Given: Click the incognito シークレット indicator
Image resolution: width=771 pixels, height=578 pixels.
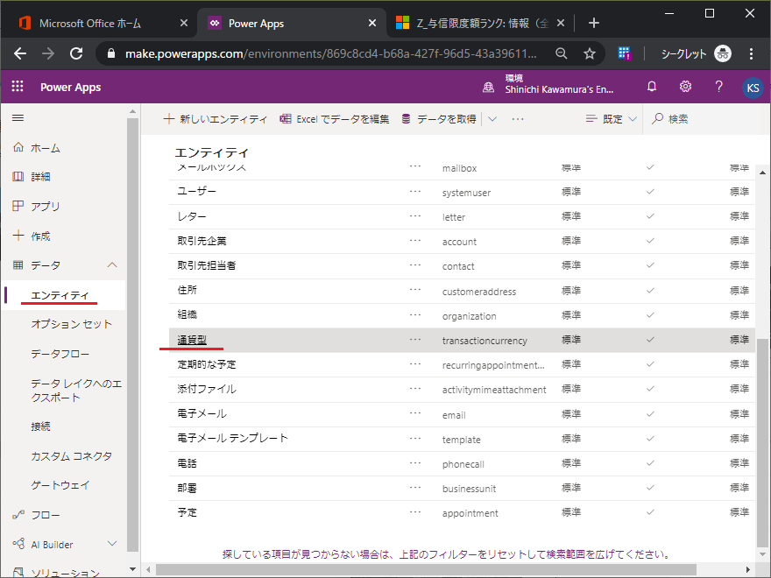Looking at the screenshot, I should click(x=696, y=53).
